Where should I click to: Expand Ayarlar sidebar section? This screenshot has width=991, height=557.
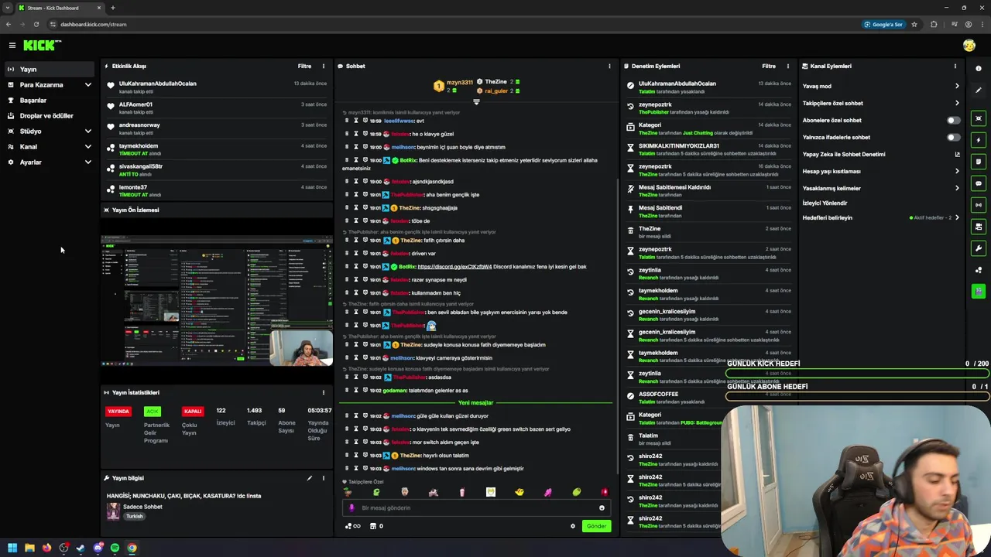click(50, 162)
